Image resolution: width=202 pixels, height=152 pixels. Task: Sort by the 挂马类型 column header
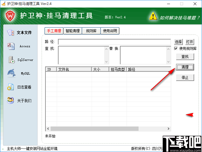(118, 69)
